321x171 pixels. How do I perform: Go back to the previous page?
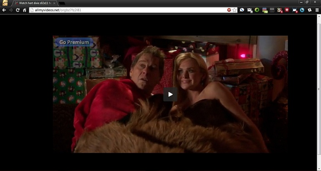pos(4,10)
